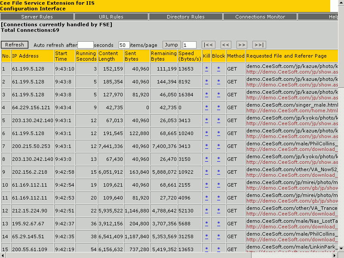Open the Help tab
Image resolution: width=344 pixels, height=258 pixels.
click(x=318, y=17)
